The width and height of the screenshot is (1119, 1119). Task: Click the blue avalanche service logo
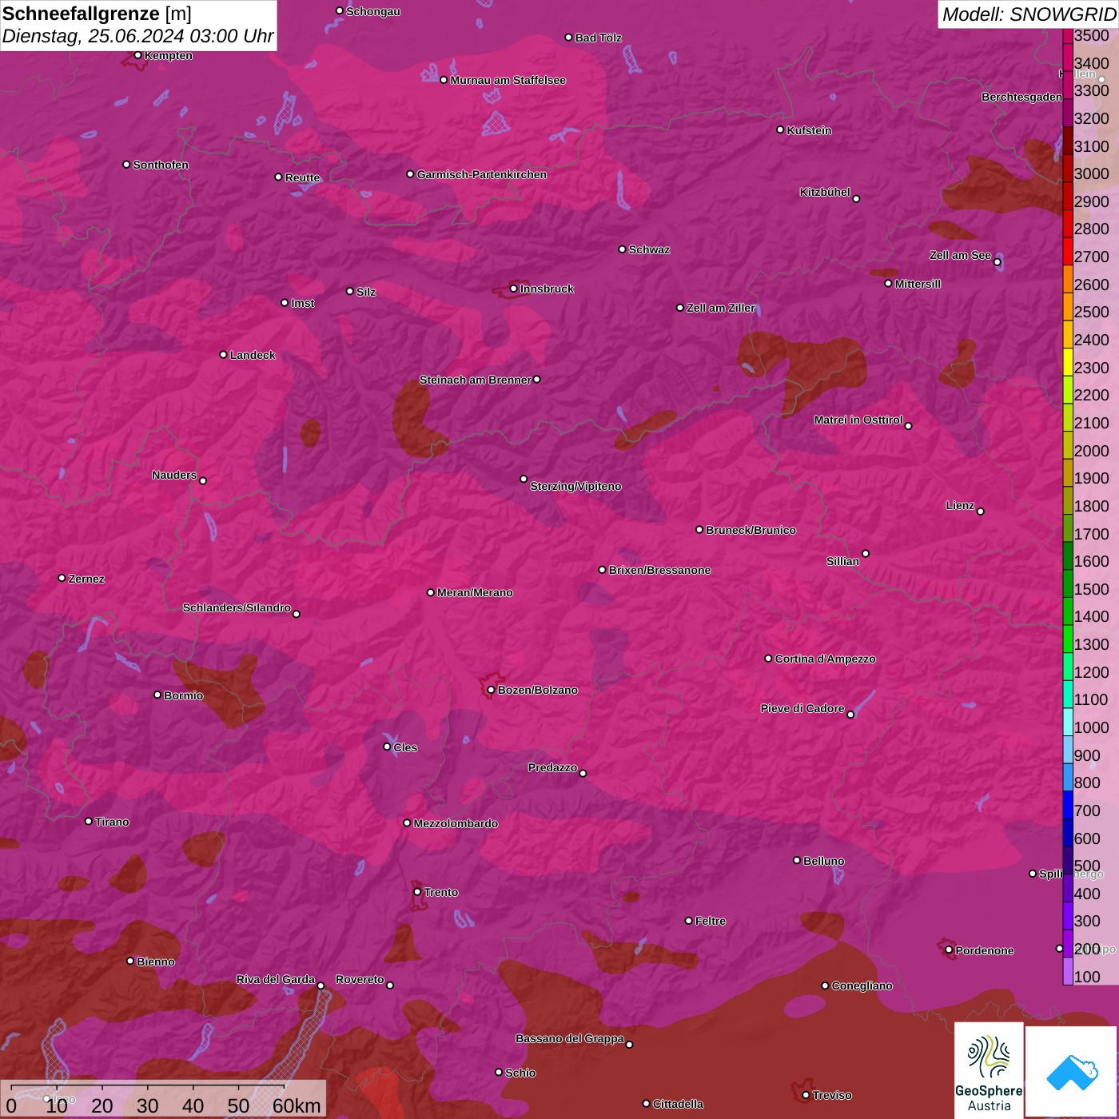(x=1071, y=1071)
